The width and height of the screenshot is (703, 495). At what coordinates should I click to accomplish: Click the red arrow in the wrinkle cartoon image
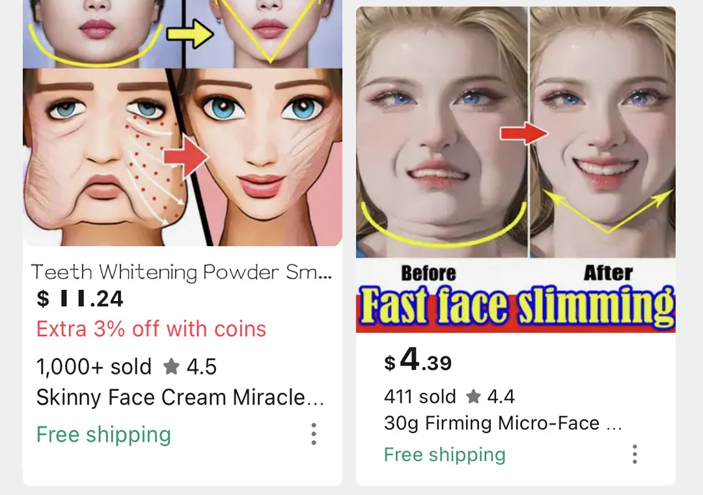click(x=187, y=156)
